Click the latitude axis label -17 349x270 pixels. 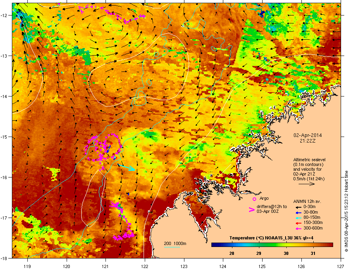pos(4,218)
